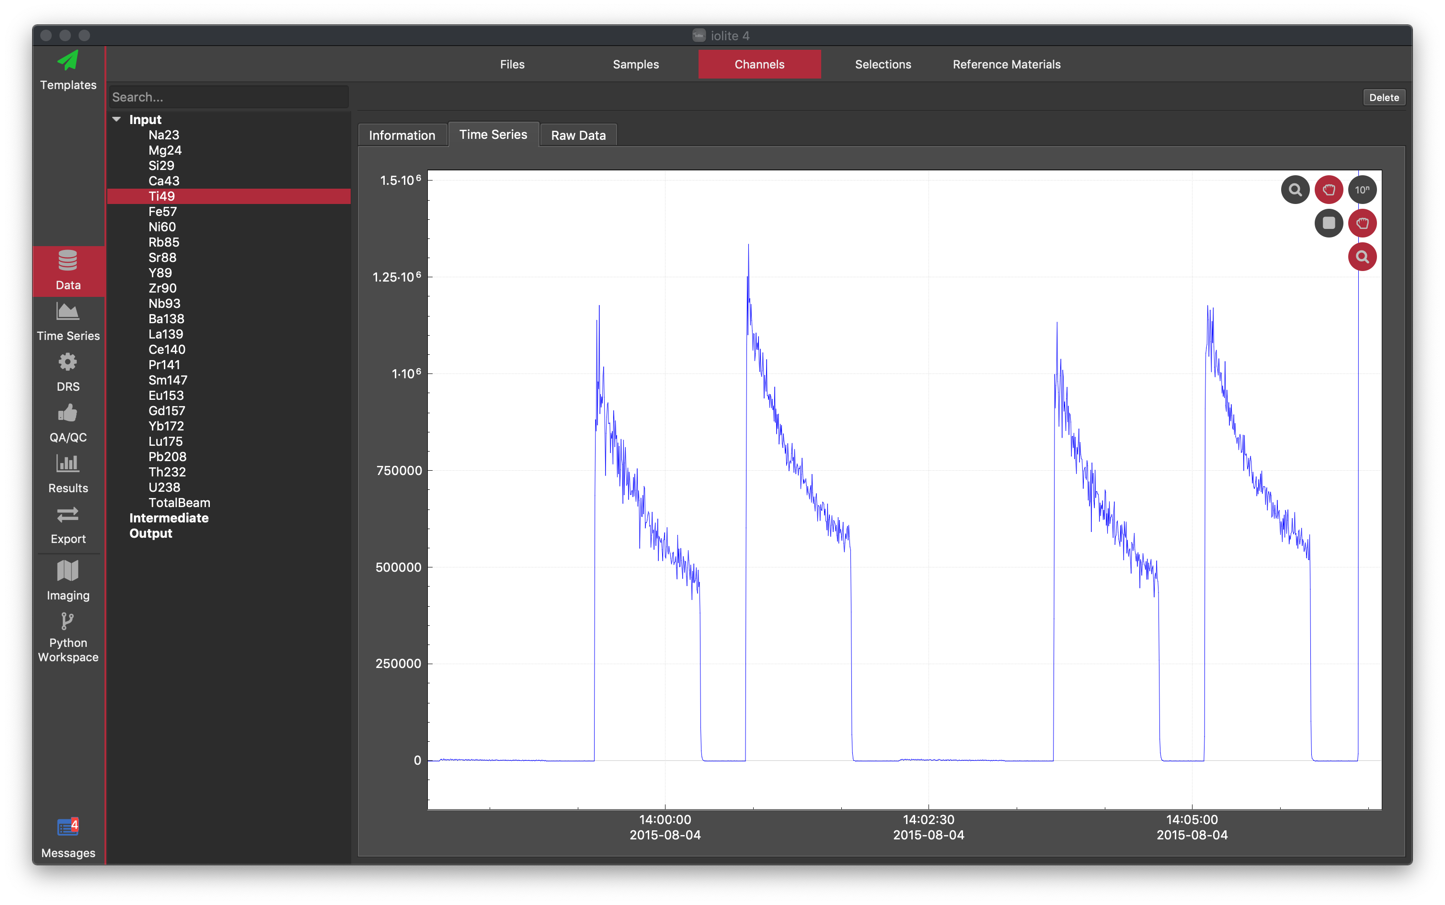
Task: Open the Templates paper plane icon
Action: [x=68, y=60]
